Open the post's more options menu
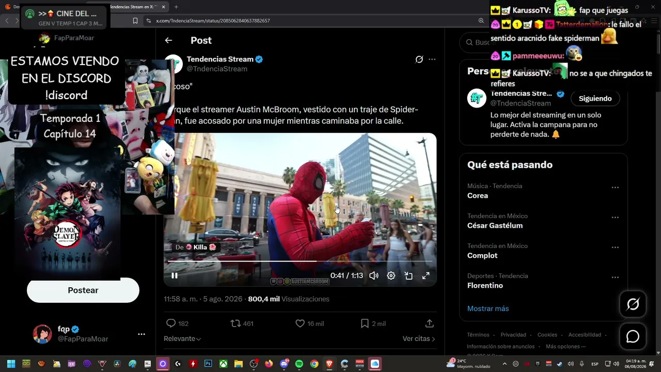Viewport: 661px width, 372px height. click(x=432, y=59)
